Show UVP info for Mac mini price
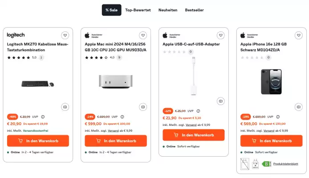 (122, 117)
